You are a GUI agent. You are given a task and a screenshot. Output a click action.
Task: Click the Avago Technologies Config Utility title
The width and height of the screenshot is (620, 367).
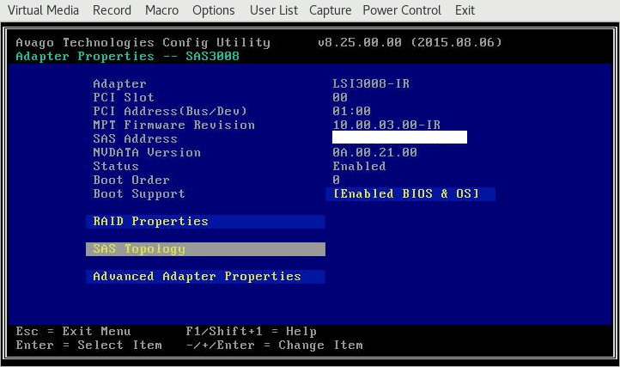click(x=143, y=43)
